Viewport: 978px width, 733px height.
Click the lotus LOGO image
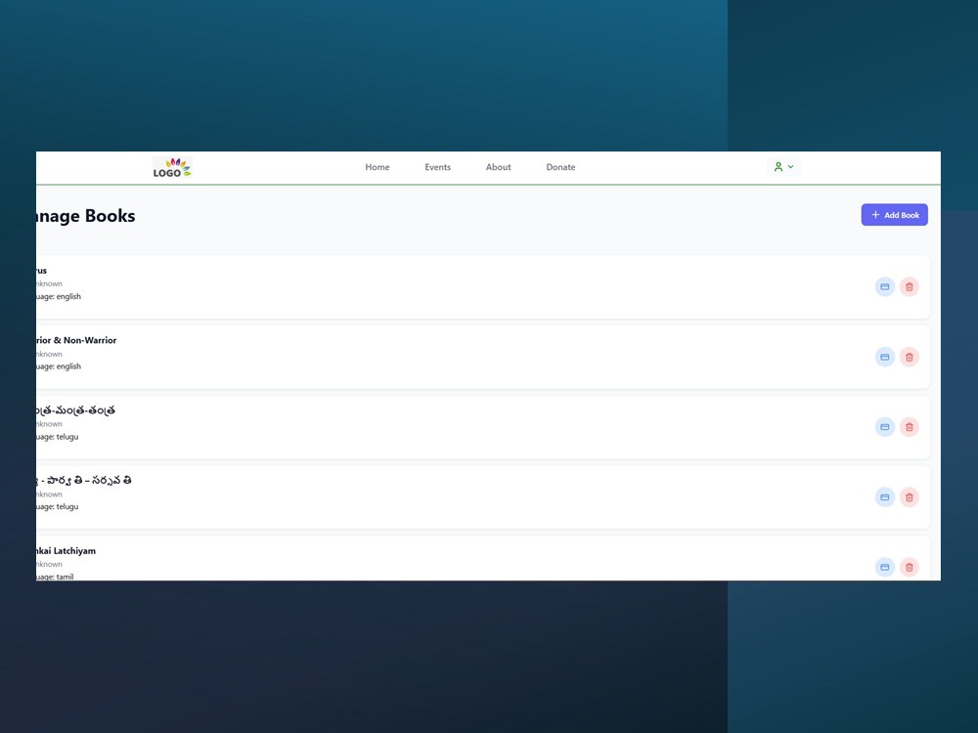tap(172, 168)
